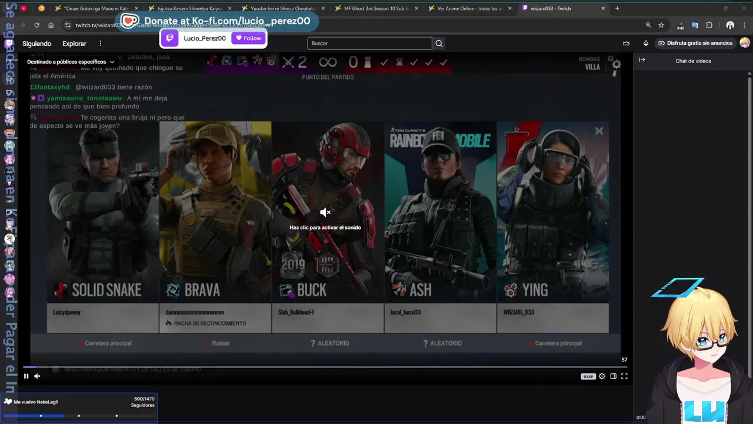
Task: Open the video player settings gear
Action: (602, 376)
